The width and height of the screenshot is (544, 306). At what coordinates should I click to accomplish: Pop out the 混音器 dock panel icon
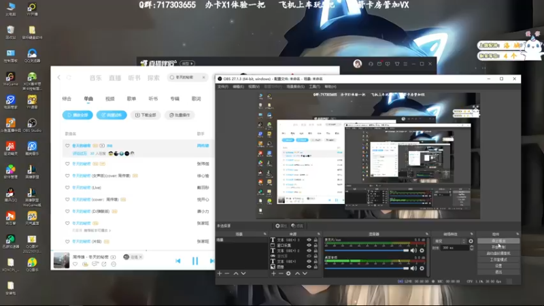coord(427,234)
